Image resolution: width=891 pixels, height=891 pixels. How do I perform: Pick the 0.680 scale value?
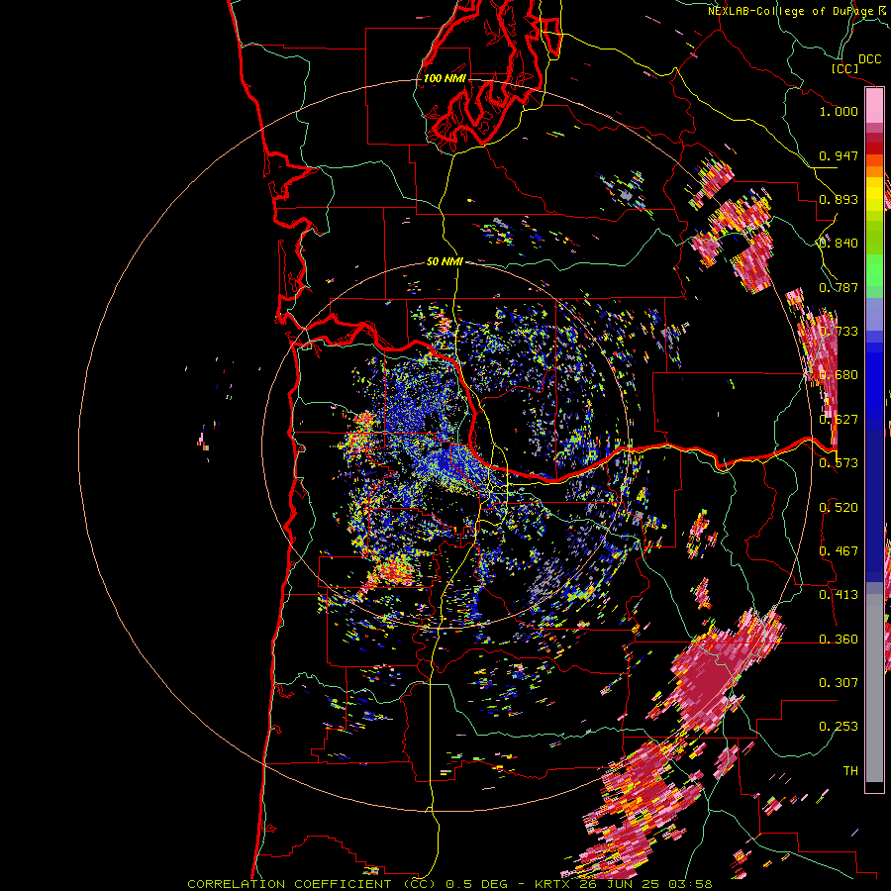(839, 375)
